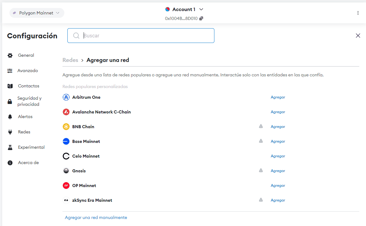Click the Arbitrum One network logo
This screenshot has width=366, height=226.
[66, 97]
